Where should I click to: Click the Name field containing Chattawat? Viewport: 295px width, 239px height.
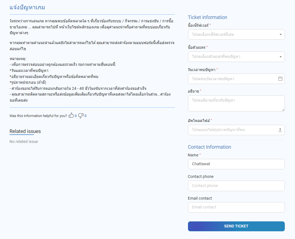[236, 164]
